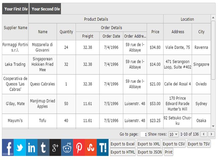Sort by Supplier Name column header
The width and height of the screenshot is (218, 160).
[15, 27]
